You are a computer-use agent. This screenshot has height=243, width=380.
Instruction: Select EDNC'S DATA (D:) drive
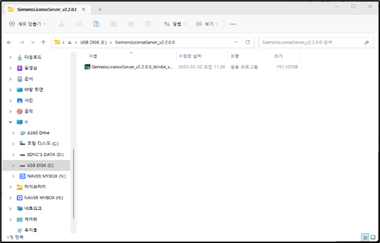(x=46, y=154)
